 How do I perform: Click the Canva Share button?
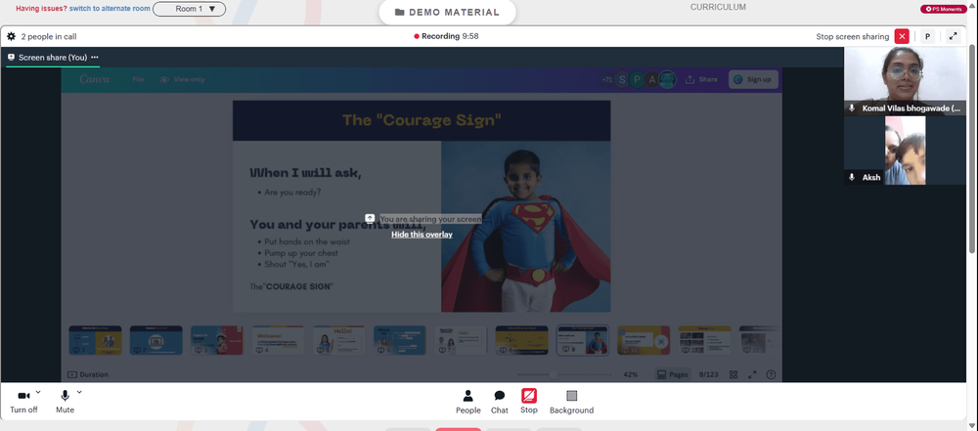coord(701,79)
